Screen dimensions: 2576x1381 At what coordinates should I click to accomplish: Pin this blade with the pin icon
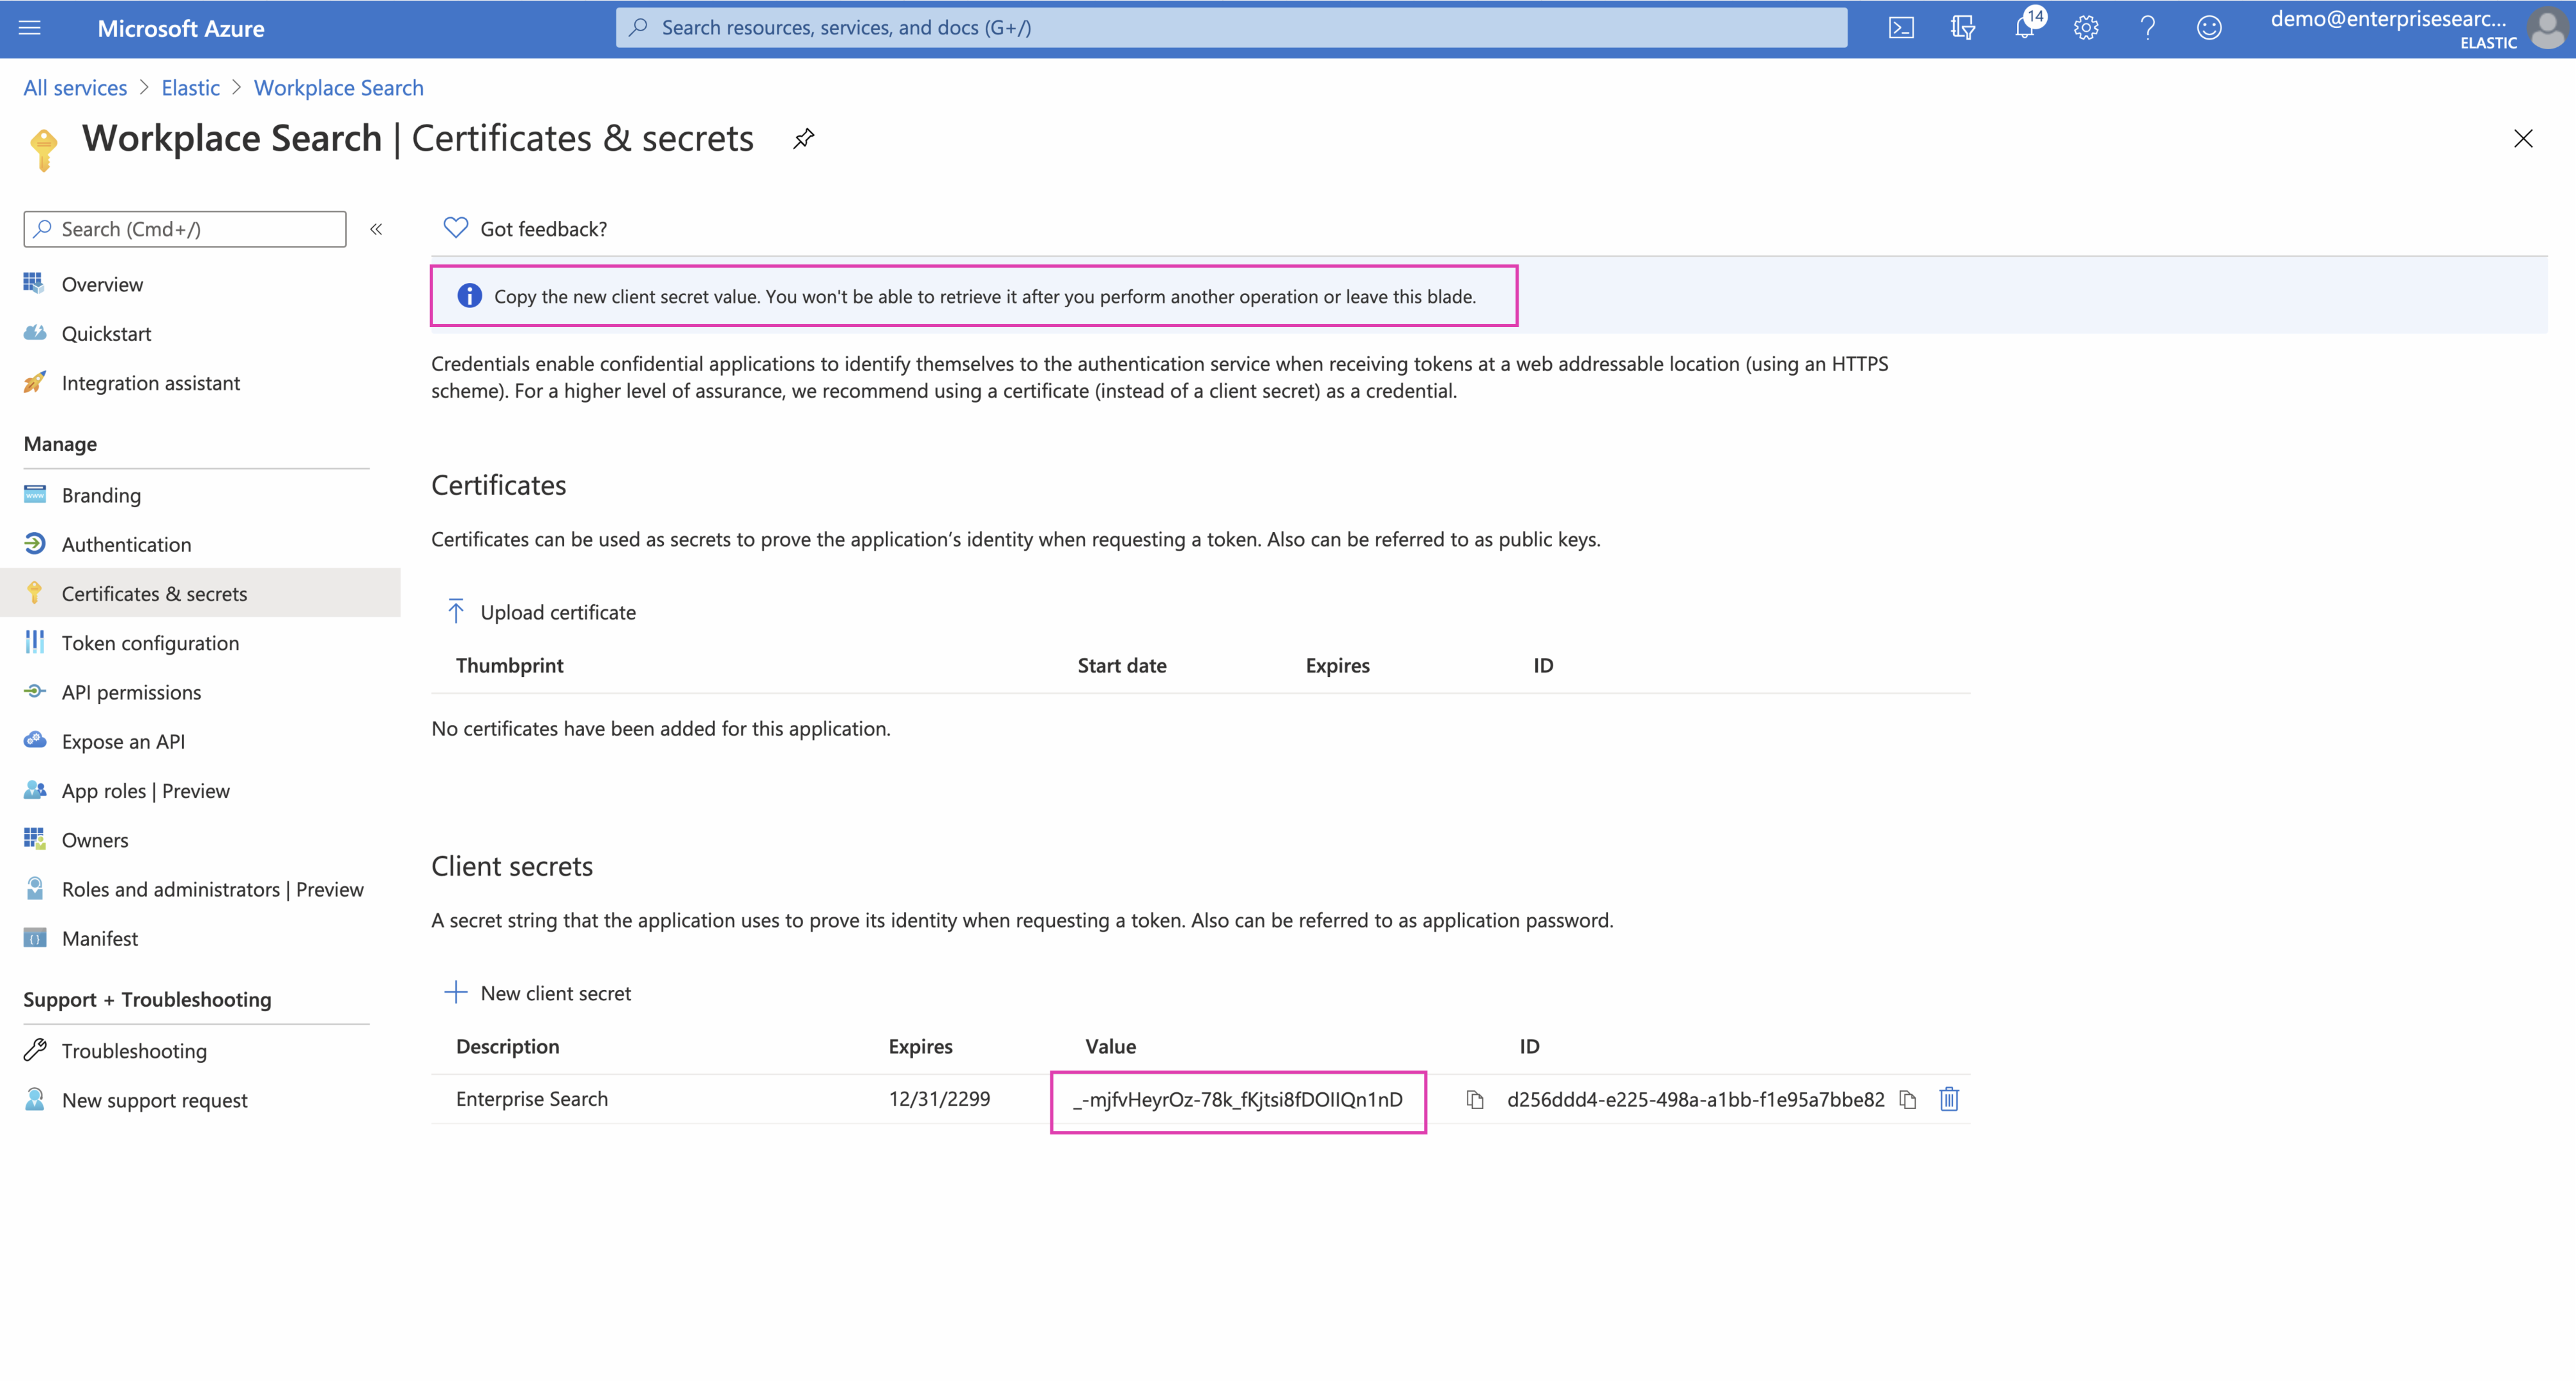click(803, 138)
